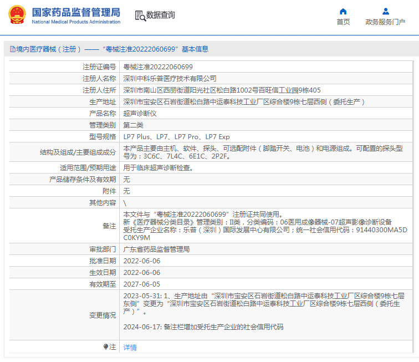The width and height of the screenshot is (419, 362).
Task: Open the 详情 link
Action: click(x=130, y=347)
